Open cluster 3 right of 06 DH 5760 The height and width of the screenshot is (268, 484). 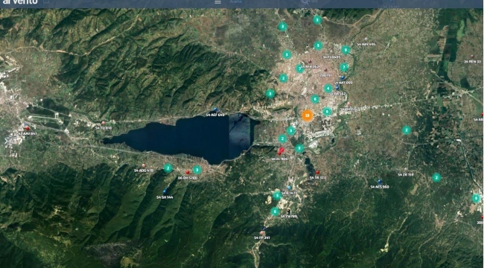point(197,170)
